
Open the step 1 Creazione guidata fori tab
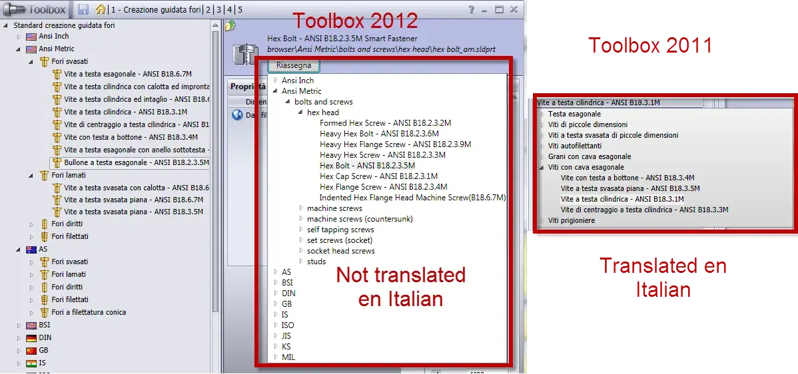click(155, 10)
